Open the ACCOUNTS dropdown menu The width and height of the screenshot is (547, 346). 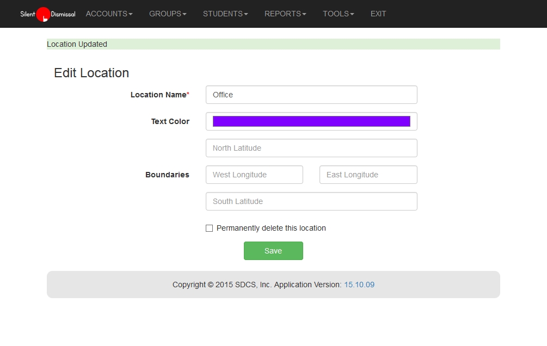(x=109, y=14)
